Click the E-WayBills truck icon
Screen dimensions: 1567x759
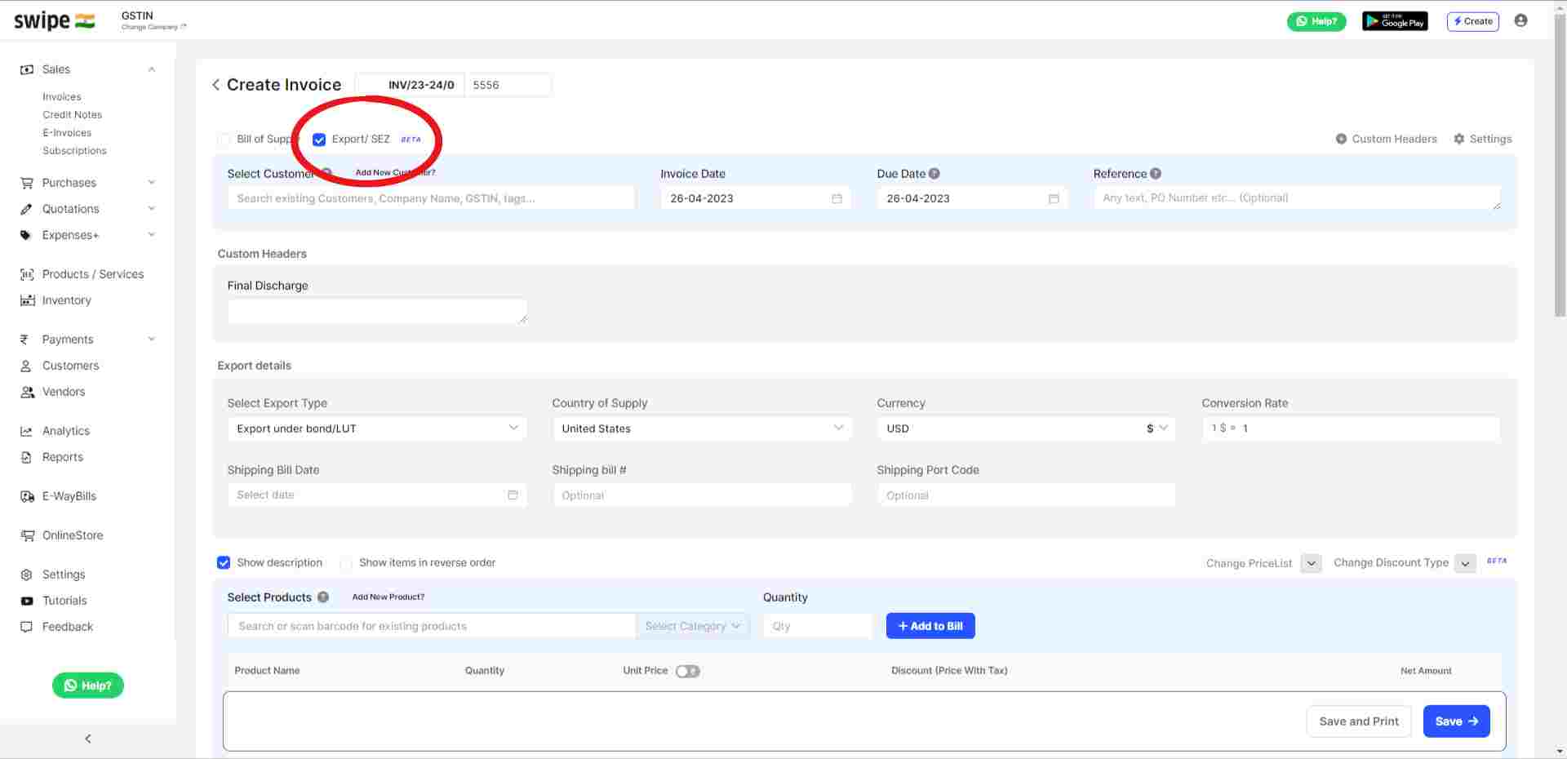27,496
